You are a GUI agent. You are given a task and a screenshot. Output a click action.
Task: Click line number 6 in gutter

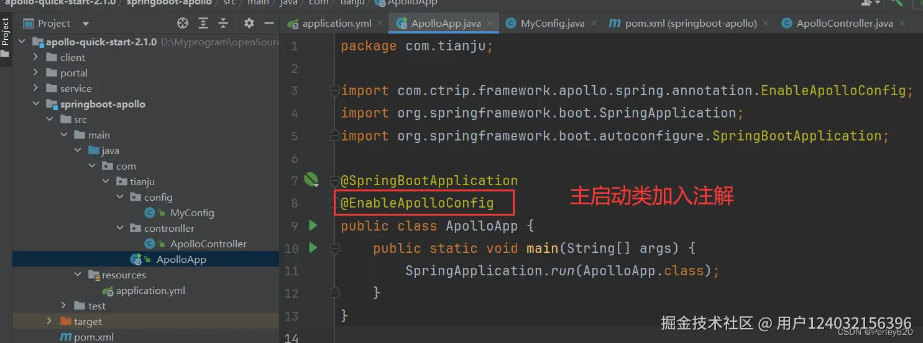point(294,158)
